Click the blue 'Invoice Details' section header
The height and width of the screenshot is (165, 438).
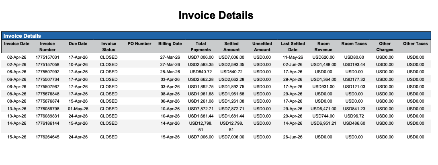[x=216, y=36]
